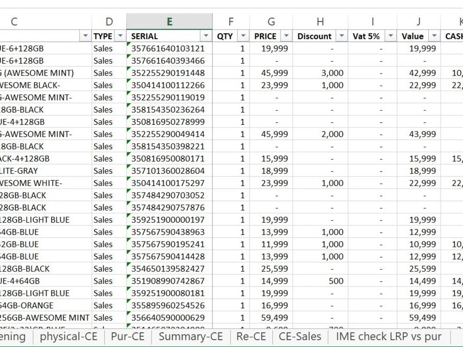Switch to the CE-Sales sheet tab
Screen dimensions: 463x347
(300, 336)
